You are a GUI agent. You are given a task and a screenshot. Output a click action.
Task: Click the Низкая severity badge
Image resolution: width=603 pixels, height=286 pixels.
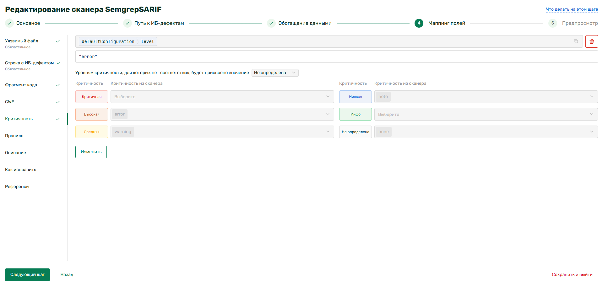(x=356, y=97)
